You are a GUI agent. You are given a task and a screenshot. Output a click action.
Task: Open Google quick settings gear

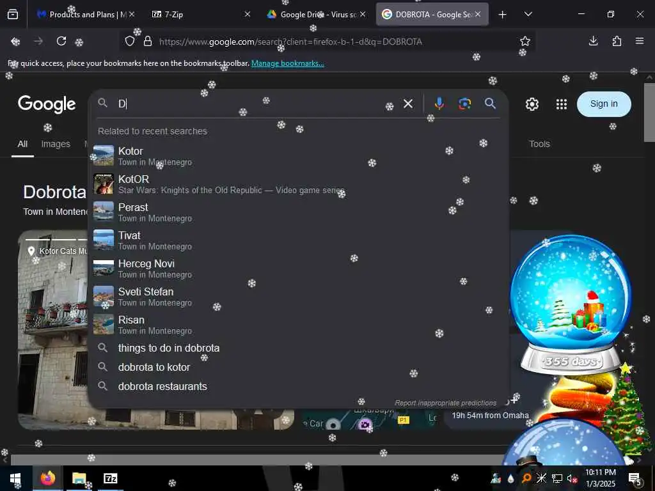click(532, 104)
